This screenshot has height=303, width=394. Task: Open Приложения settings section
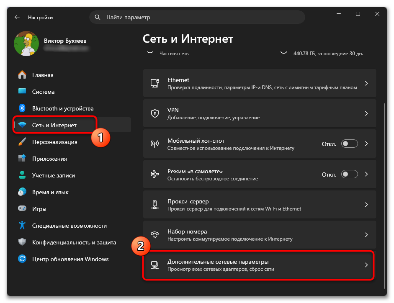[x=72, y=158]
